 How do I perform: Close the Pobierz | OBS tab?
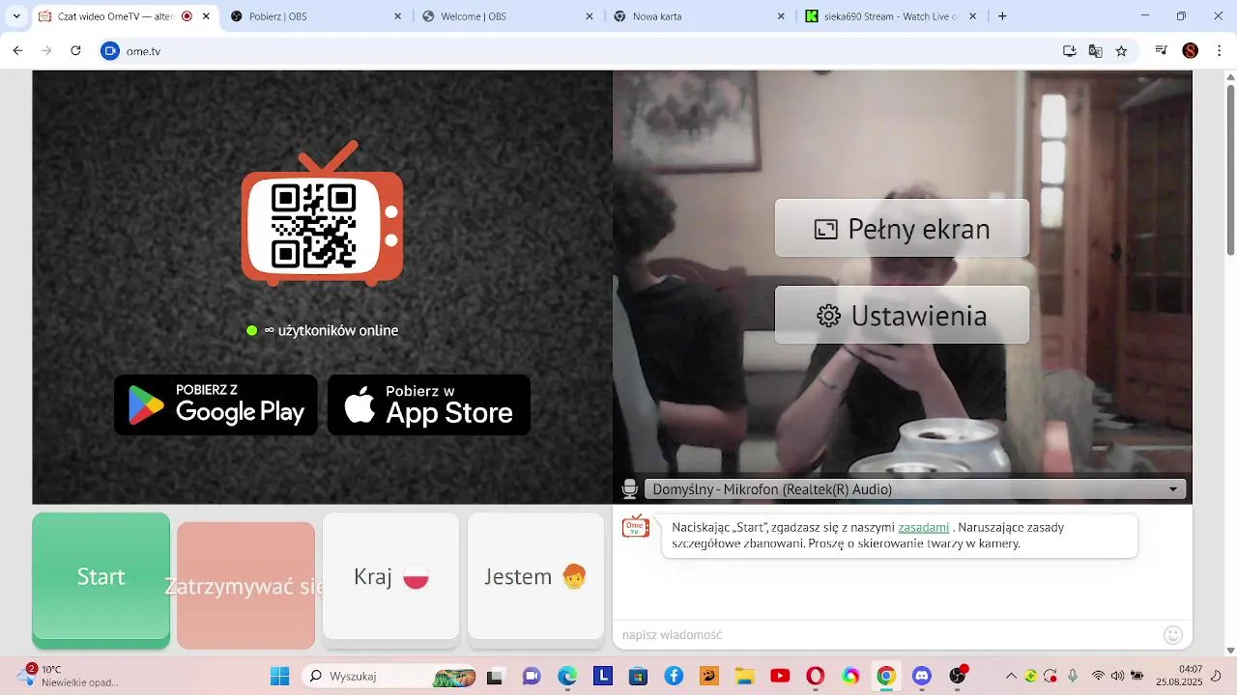[x=398, y=16]
